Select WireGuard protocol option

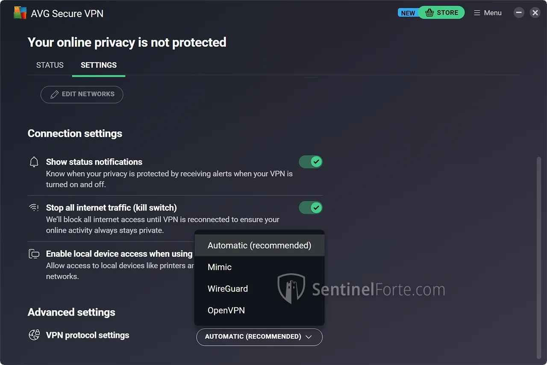click(228, 288)
